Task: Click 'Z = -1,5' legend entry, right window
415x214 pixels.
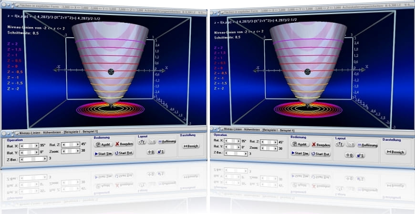Action: (220, 83)
